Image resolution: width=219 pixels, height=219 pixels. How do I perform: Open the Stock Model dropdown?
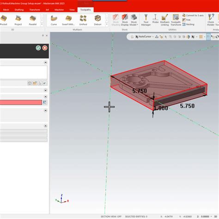134,20
